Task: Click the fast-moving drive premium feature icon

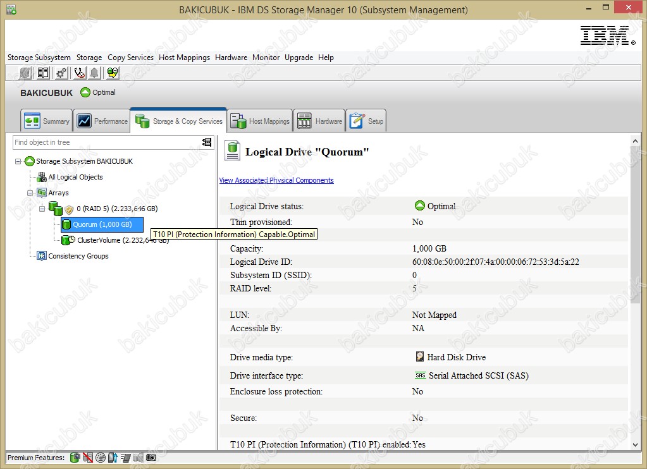Action: click(125, 457)
